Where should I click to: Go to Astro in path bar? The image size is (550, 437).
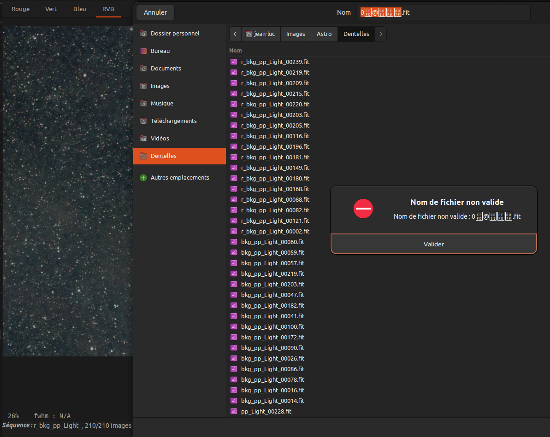coord(324,34)
